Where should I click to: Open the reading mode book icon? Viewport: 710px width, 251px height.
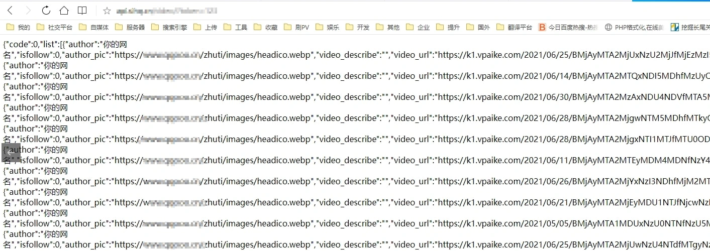tap(82, 11)
